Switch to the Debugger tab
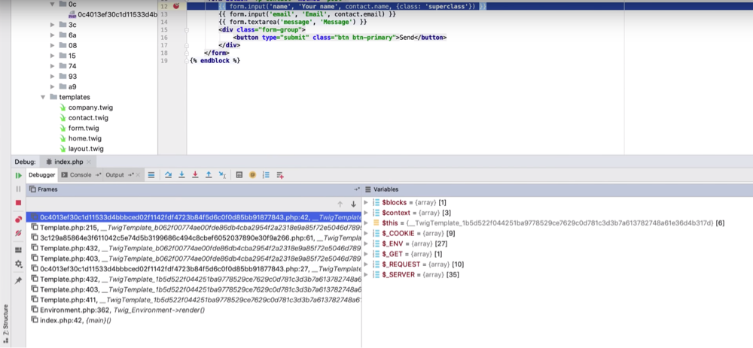Screen dimensions: 753x348 coord(41,175)
